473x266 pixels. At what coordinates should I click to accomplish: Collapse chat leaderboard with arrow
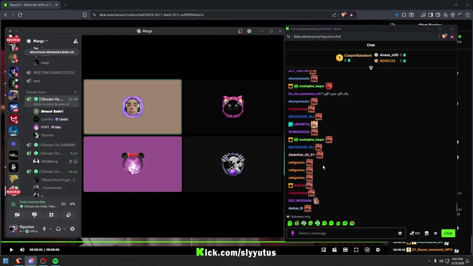point(371,68)
